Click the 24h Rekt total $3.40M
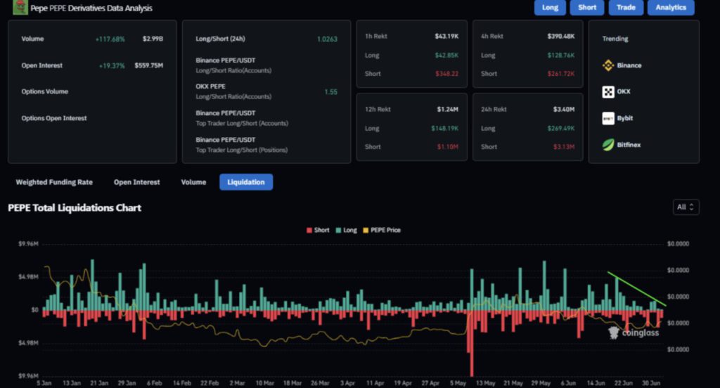The width and height of the screenshot is (720, 388). pyautogui.click(x=564, y=109)
